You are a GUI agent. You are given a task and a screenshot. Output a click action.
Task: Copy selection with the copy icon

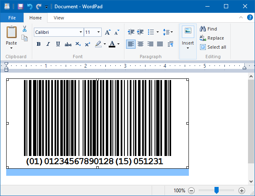[24, 38]
